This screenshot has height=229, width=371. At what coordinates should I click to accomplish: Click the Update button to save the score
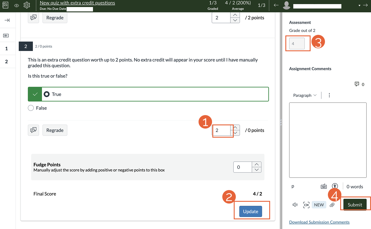[x=250, y=211]
